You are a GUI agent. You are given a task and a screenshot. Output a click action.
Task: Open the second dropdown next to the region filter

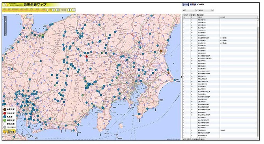click(206, 10)
